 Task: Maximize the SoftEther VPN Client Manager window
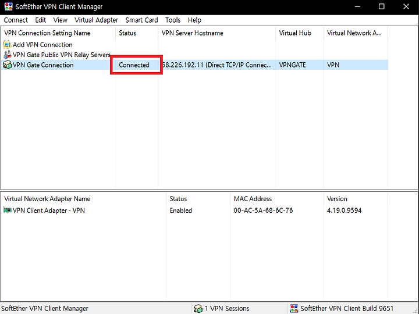coord(382,6)
